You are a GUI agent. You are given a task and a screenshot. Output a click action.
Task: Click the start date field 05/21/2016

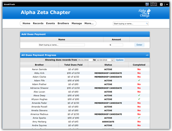[85, 60]
